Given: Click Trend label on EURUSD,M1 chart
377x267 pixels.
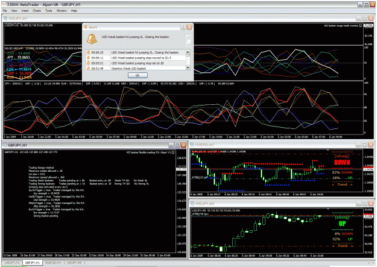Looking at the screenshot, I should [342, 184].
